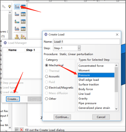
Task: Open the Predefined Field Manager icon
Action: 23,21
